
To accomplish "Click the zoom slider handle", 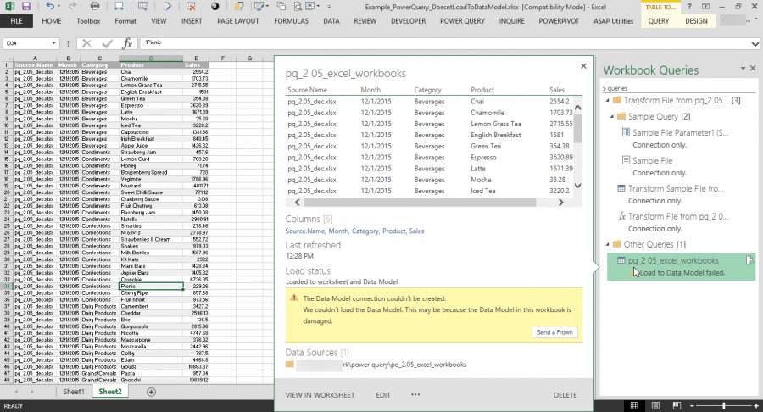I will pyautogui.click(x=724, y=406).
